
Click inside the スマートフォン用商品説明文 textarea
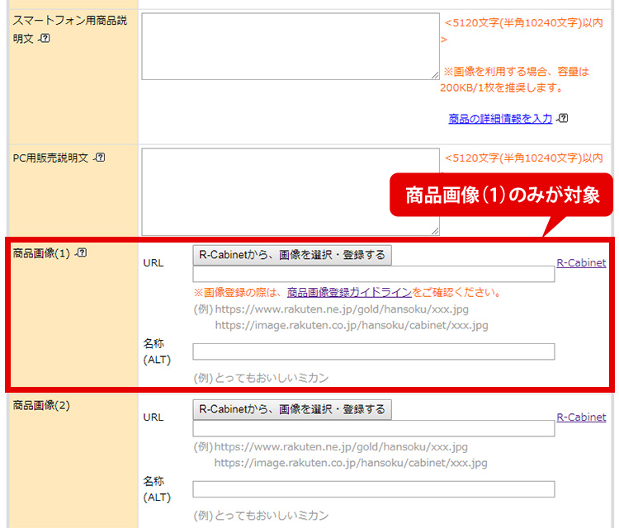click(291, 46)
